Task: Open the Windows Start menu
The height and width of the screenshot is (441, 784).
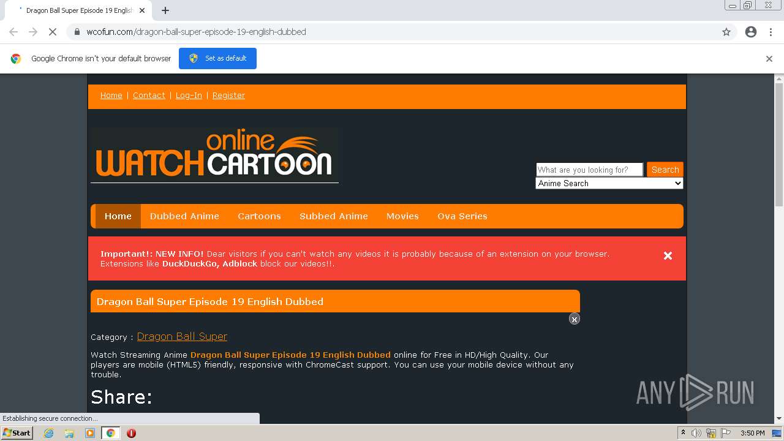Action: tap(17, 433)
